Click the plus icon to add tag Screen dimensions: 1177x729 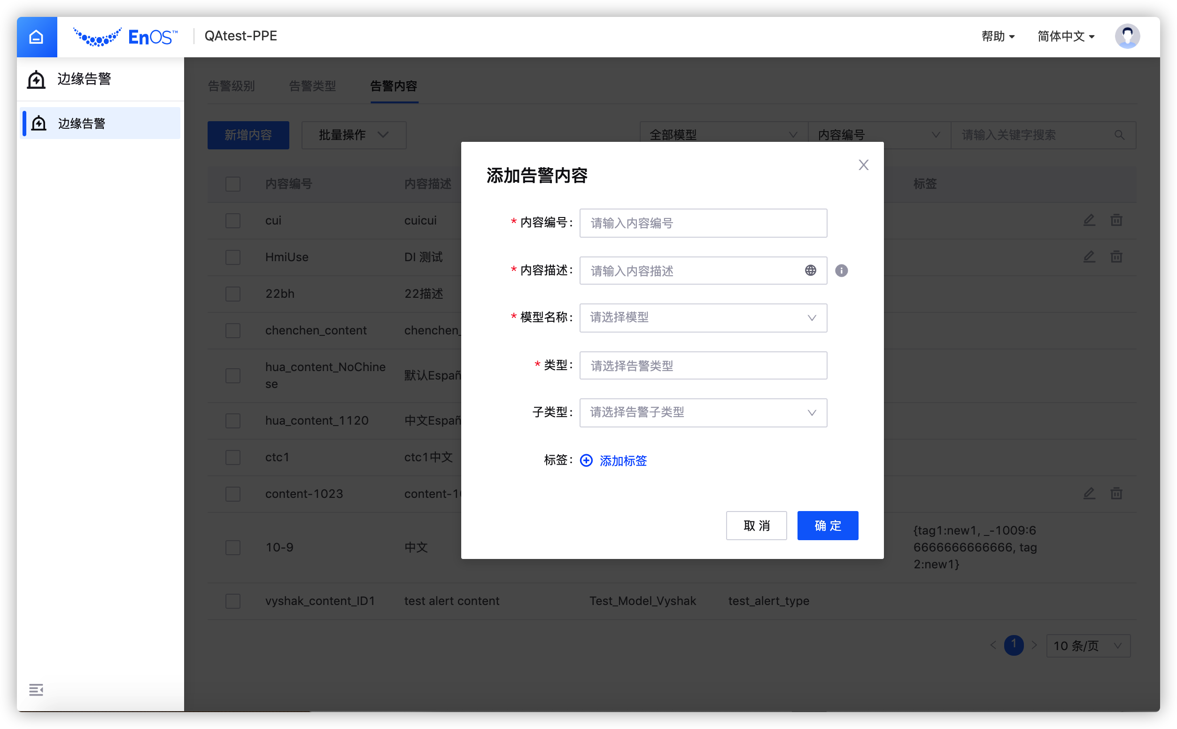click(586, 460)
